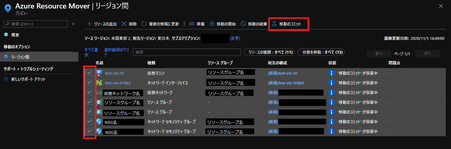Click the 宛先の構成 column header
451x149 pixels.
coord(277,63)
